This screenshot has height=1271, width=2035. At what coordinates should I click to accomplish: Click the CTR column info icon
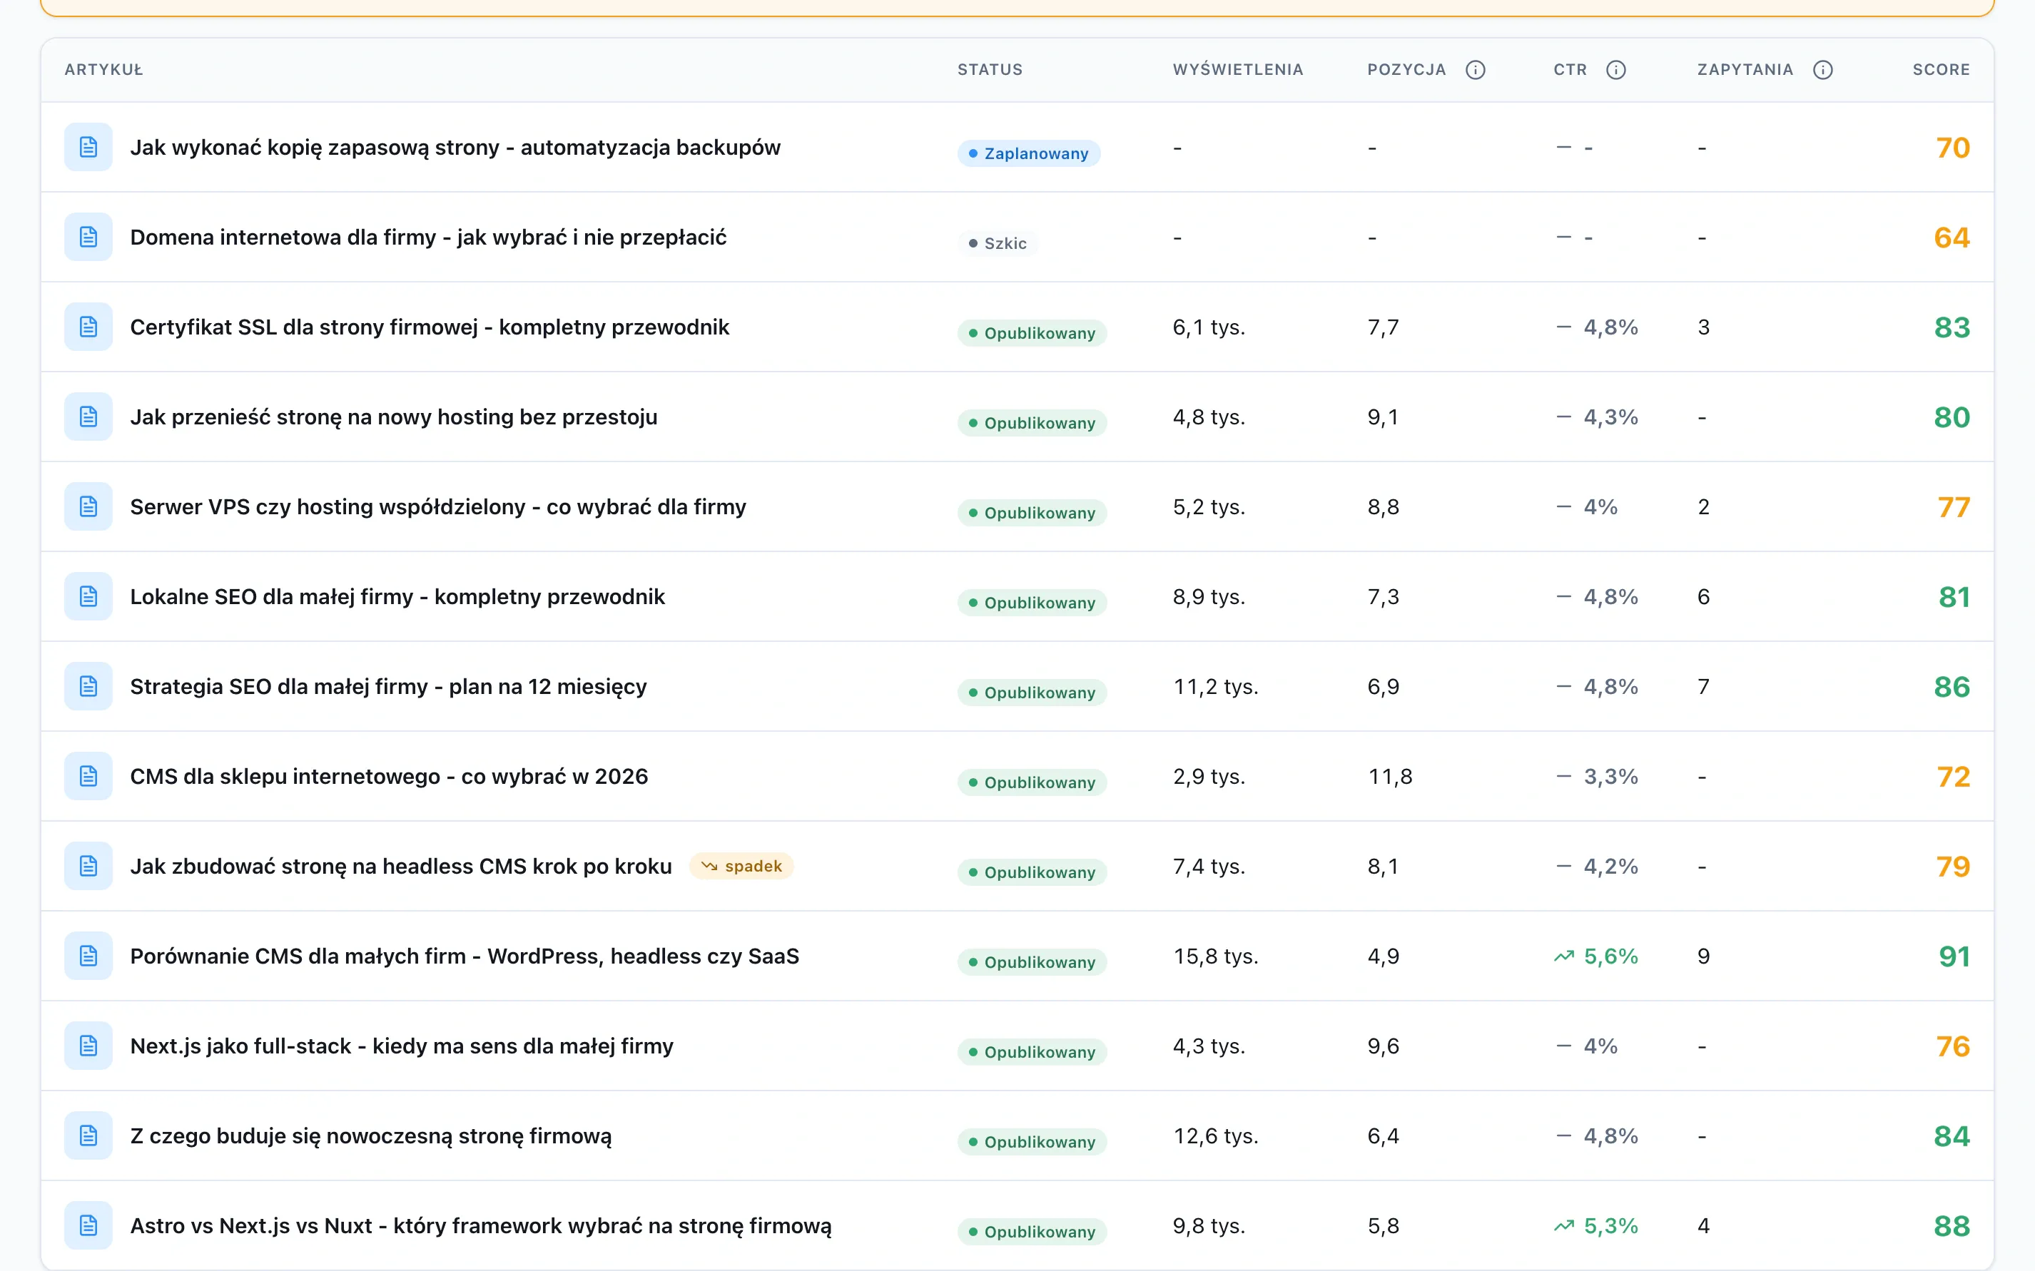tap(1615, 70)
